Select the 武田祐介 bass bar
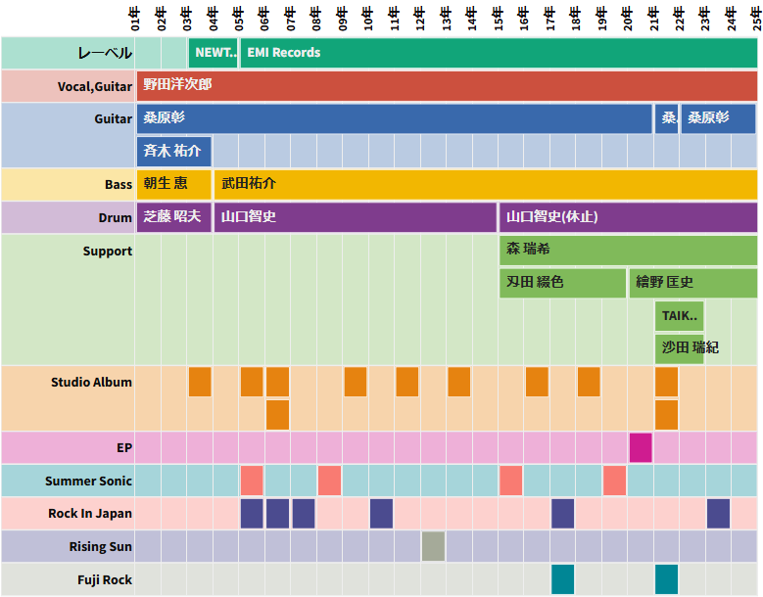 pos(485,184)
